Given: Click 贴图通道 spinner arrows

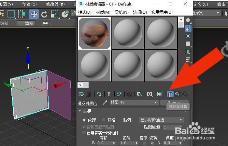Looking at the screenshot, I should (x=180, y=127).
